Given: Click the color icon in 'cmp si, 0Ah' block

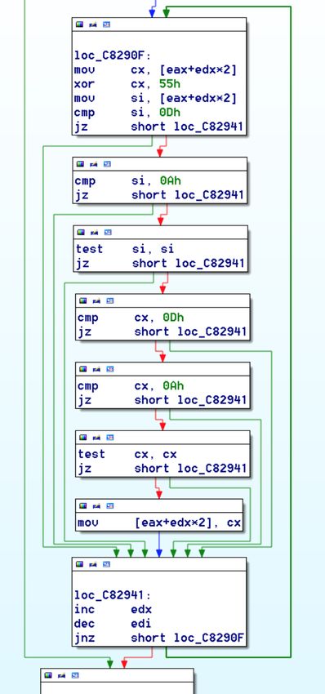Looking at the screenshot, I should click(80, 164).
